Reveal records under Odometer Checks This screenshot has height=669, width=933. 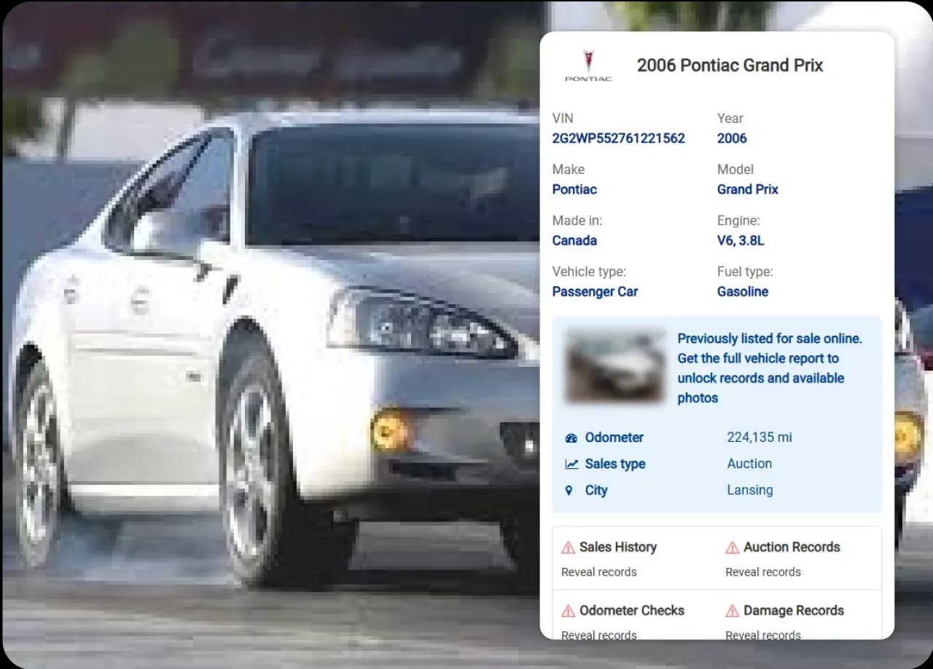(598, 635)
